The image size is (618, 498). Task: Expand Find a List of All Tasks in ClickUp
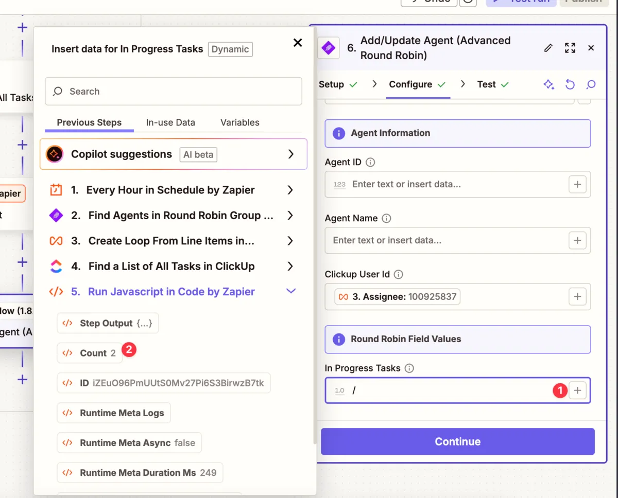point(290,266)
